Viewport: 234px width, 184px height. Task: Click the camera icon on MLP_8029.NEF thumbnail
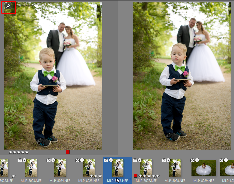pos(193,160)
